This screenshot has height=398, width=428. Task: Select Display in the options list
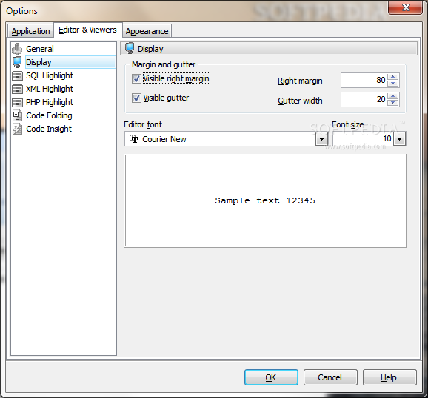(x=70, y=62)
